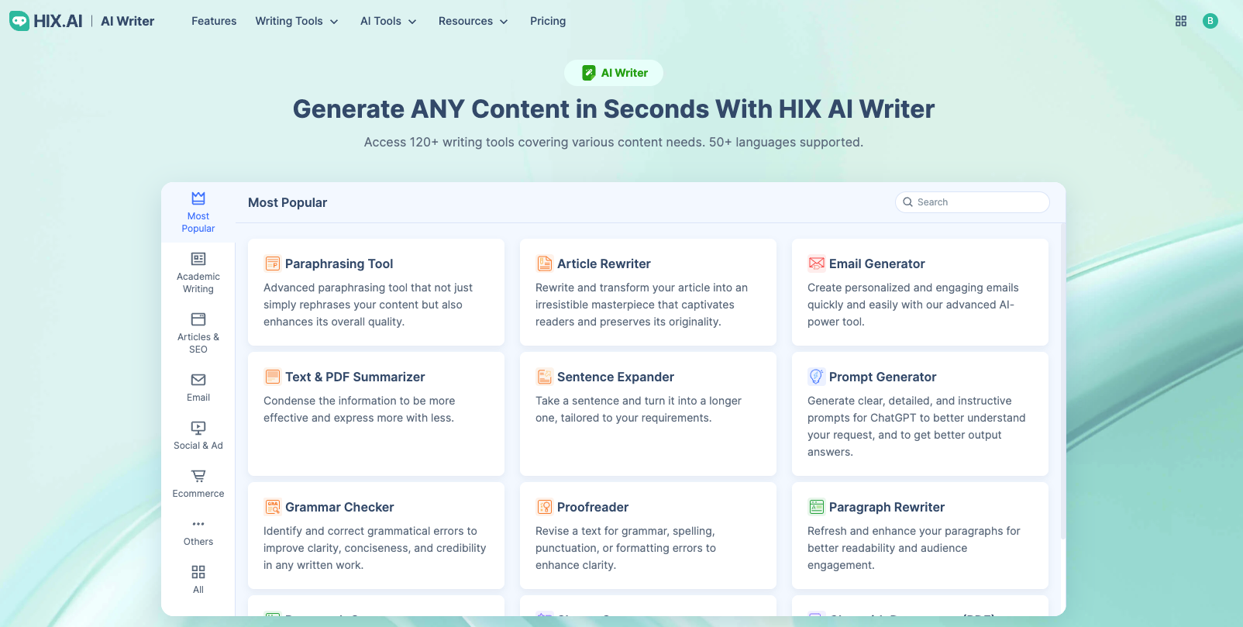Viewport: 1243px width, 627px height.
Task: Select the Academic Writing sidebar icon
Action: (x=198, y=258)
